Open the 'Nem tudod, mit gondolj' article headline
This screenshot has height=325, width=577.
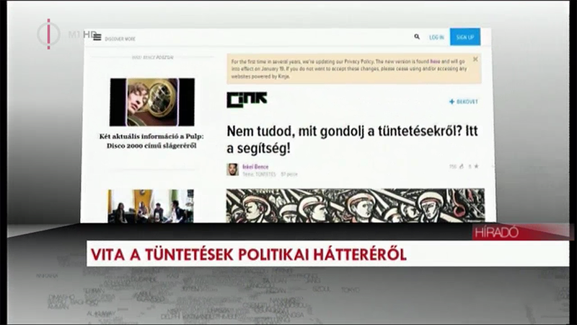click(352, 139)
